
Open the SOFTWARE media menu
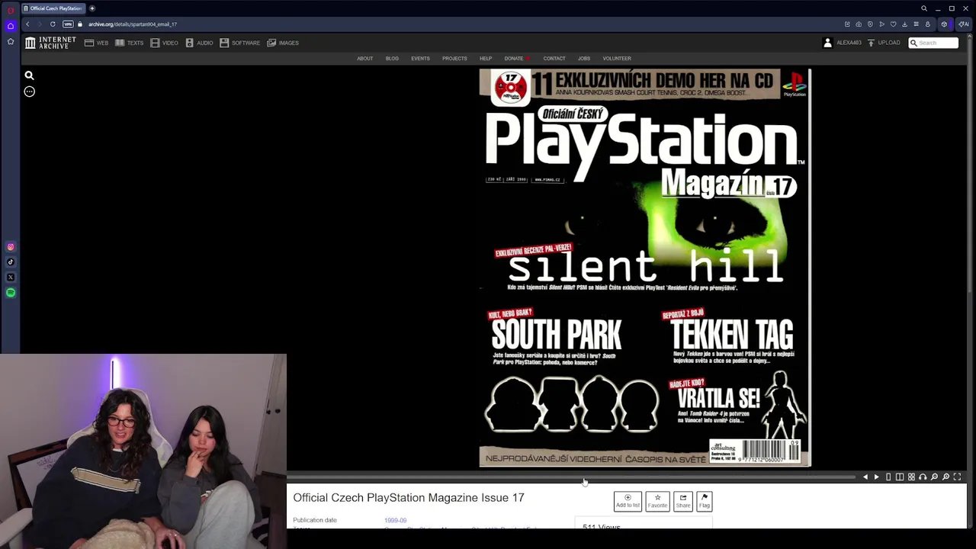click(x=239, y=43)
